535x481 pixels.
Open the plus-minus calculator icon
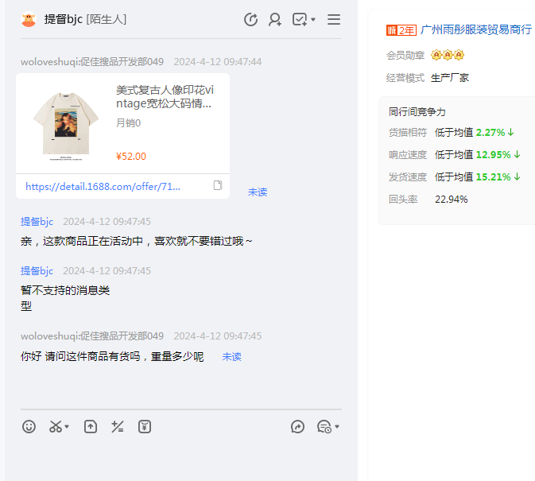click(118, 427)
